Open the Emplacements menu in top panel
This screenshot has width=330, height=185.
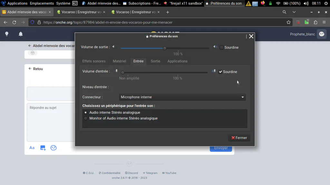point(42,3)
